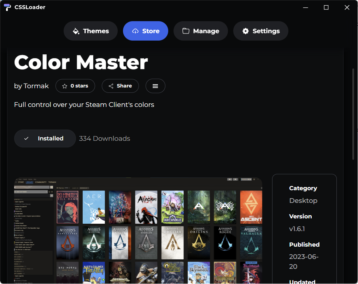
Task: Click the page vertical scrollbar
Action: [353, 114]
